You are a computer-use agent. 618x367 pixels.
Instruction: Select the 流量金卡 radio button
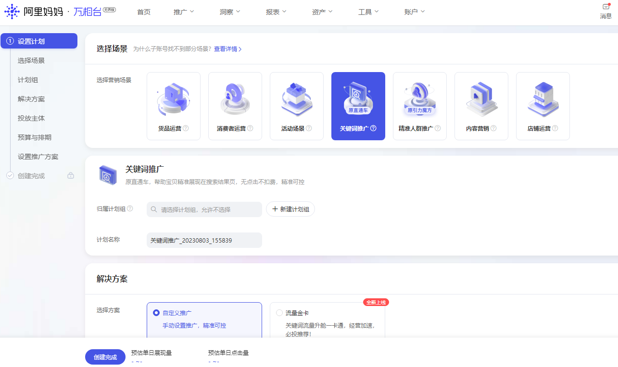(x=279, y=313)
